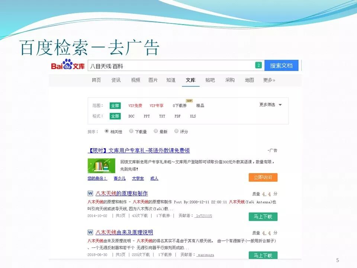Filter format by TXT
The height and width of the screenshot is (268, 357).
coord(162,116)
